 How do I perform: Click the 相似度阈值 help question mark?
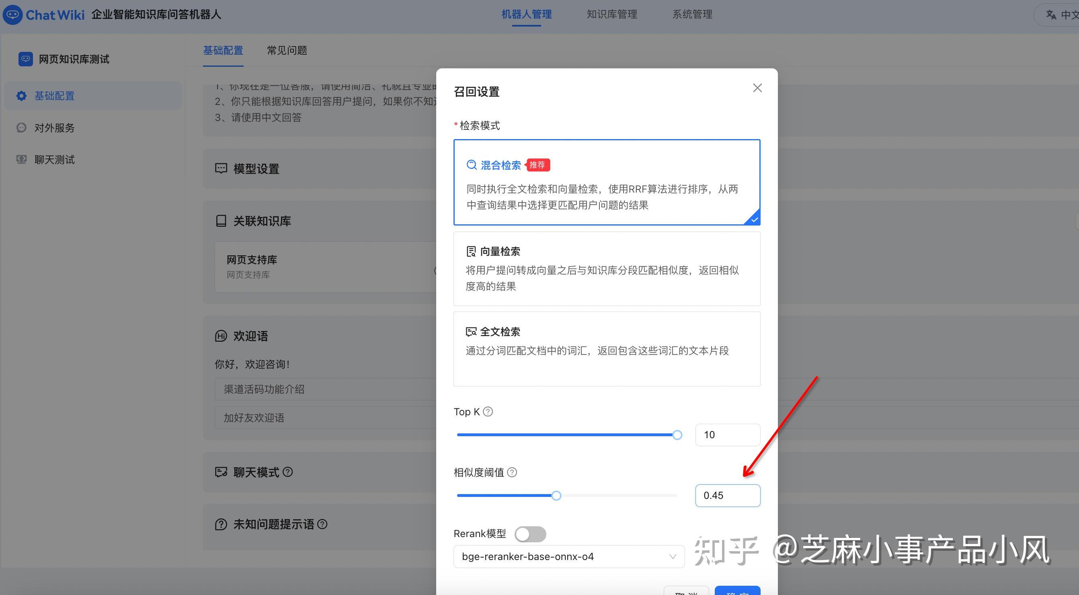[511, 472]
